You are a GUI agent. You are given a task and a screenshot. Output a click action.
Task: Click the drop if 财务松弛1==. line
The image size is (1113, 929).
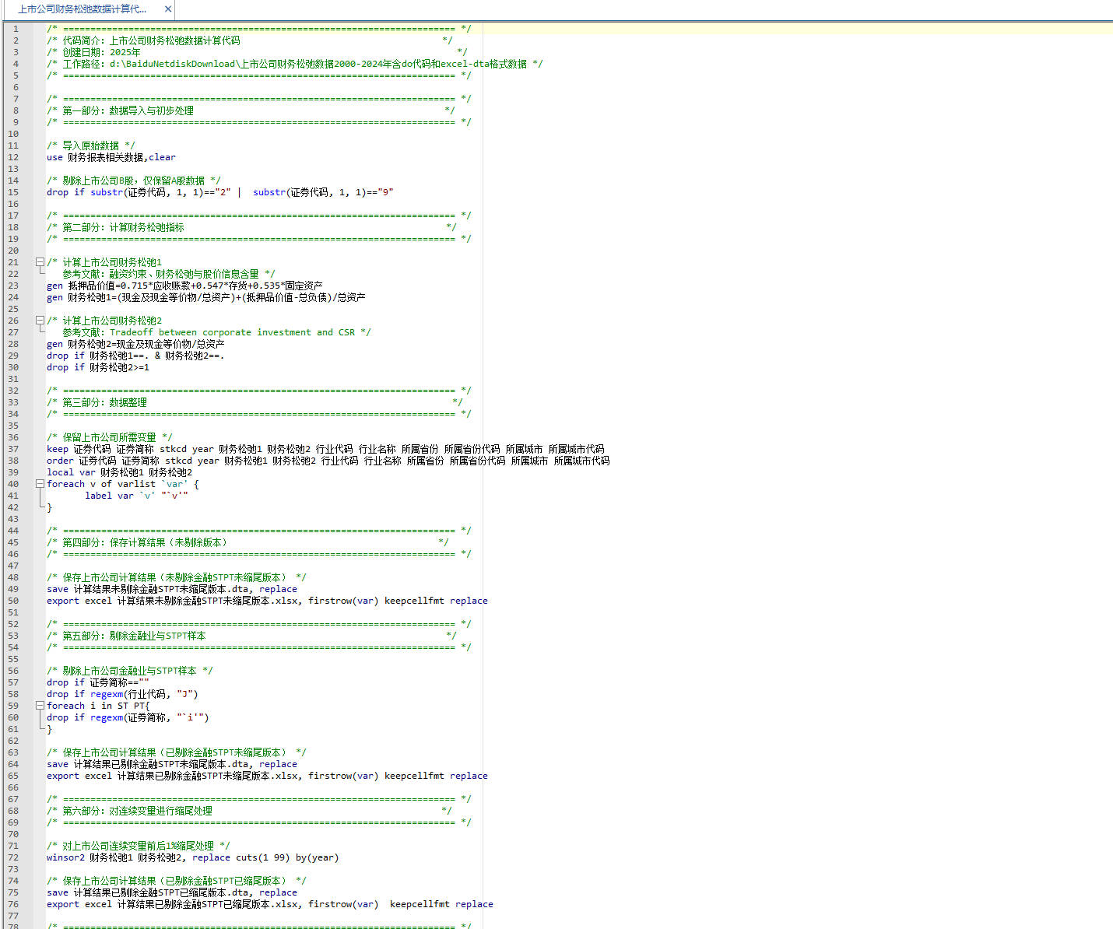135,356
